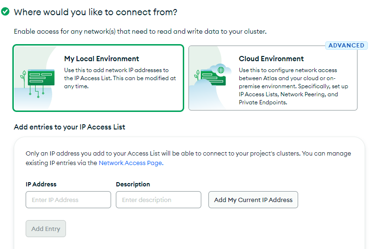Select the My Local Environment card

(x=98, y=78)
